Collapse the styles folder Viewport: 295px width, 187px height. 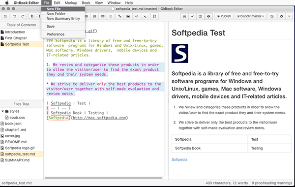click(2, 111)
